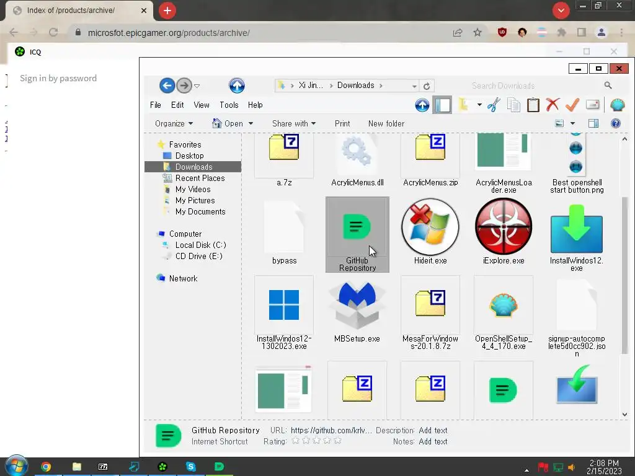Click the Paste clipboard toolbar icon
Image resolution: width=635 pixels, height=476 pixels.
click(x=533, y=105)
